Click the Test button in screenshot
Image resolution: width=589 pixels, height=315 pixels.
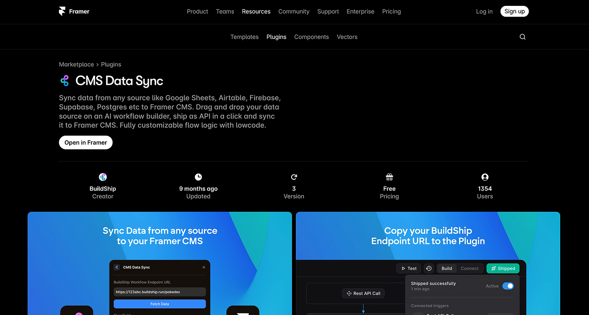[x=408, y=268]
